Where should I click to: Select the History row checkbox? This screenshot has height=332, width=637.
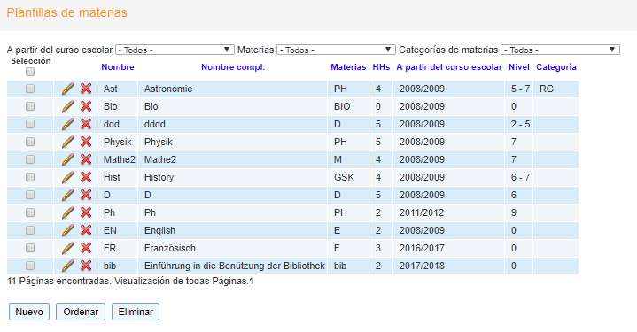(x=30, y=177)
